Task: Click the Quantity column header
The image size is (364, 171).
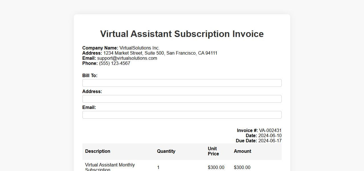Action: (x=166, y=151)
